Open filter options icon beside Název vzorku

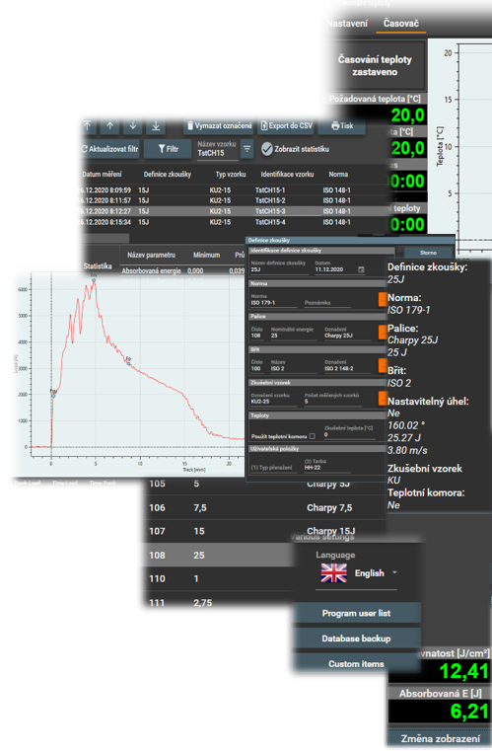tap(246, 149)
